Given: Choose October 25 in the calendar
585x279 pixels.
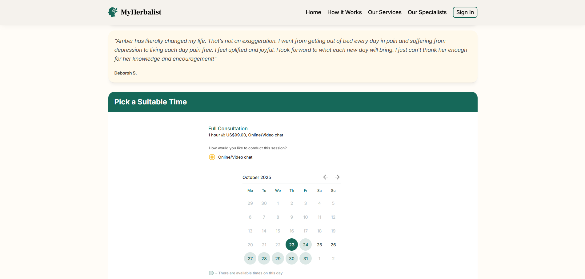Looking at the screenshot, I should tap(319, 245).
